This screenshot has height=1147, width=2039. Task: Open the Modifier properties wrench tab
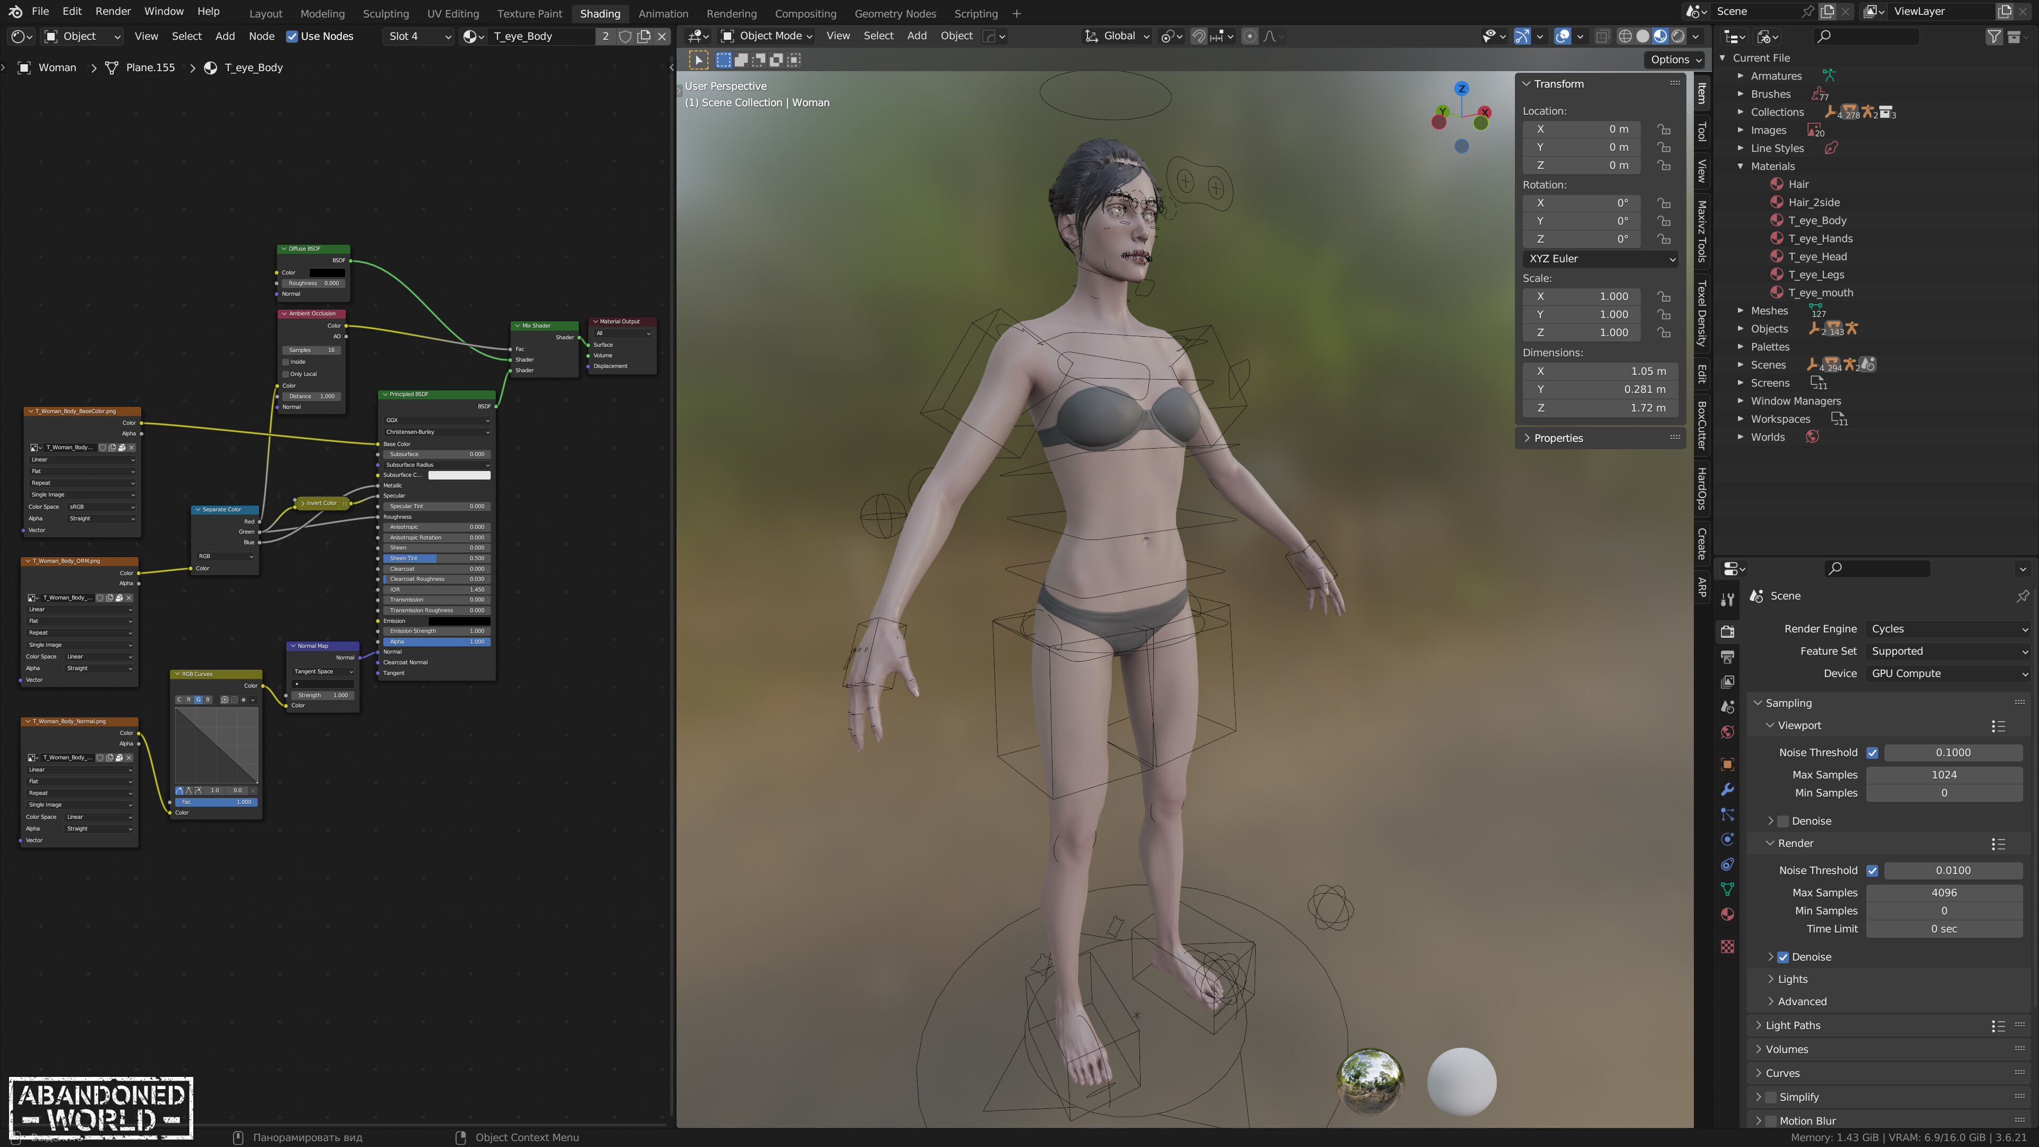pos(1727,789)
